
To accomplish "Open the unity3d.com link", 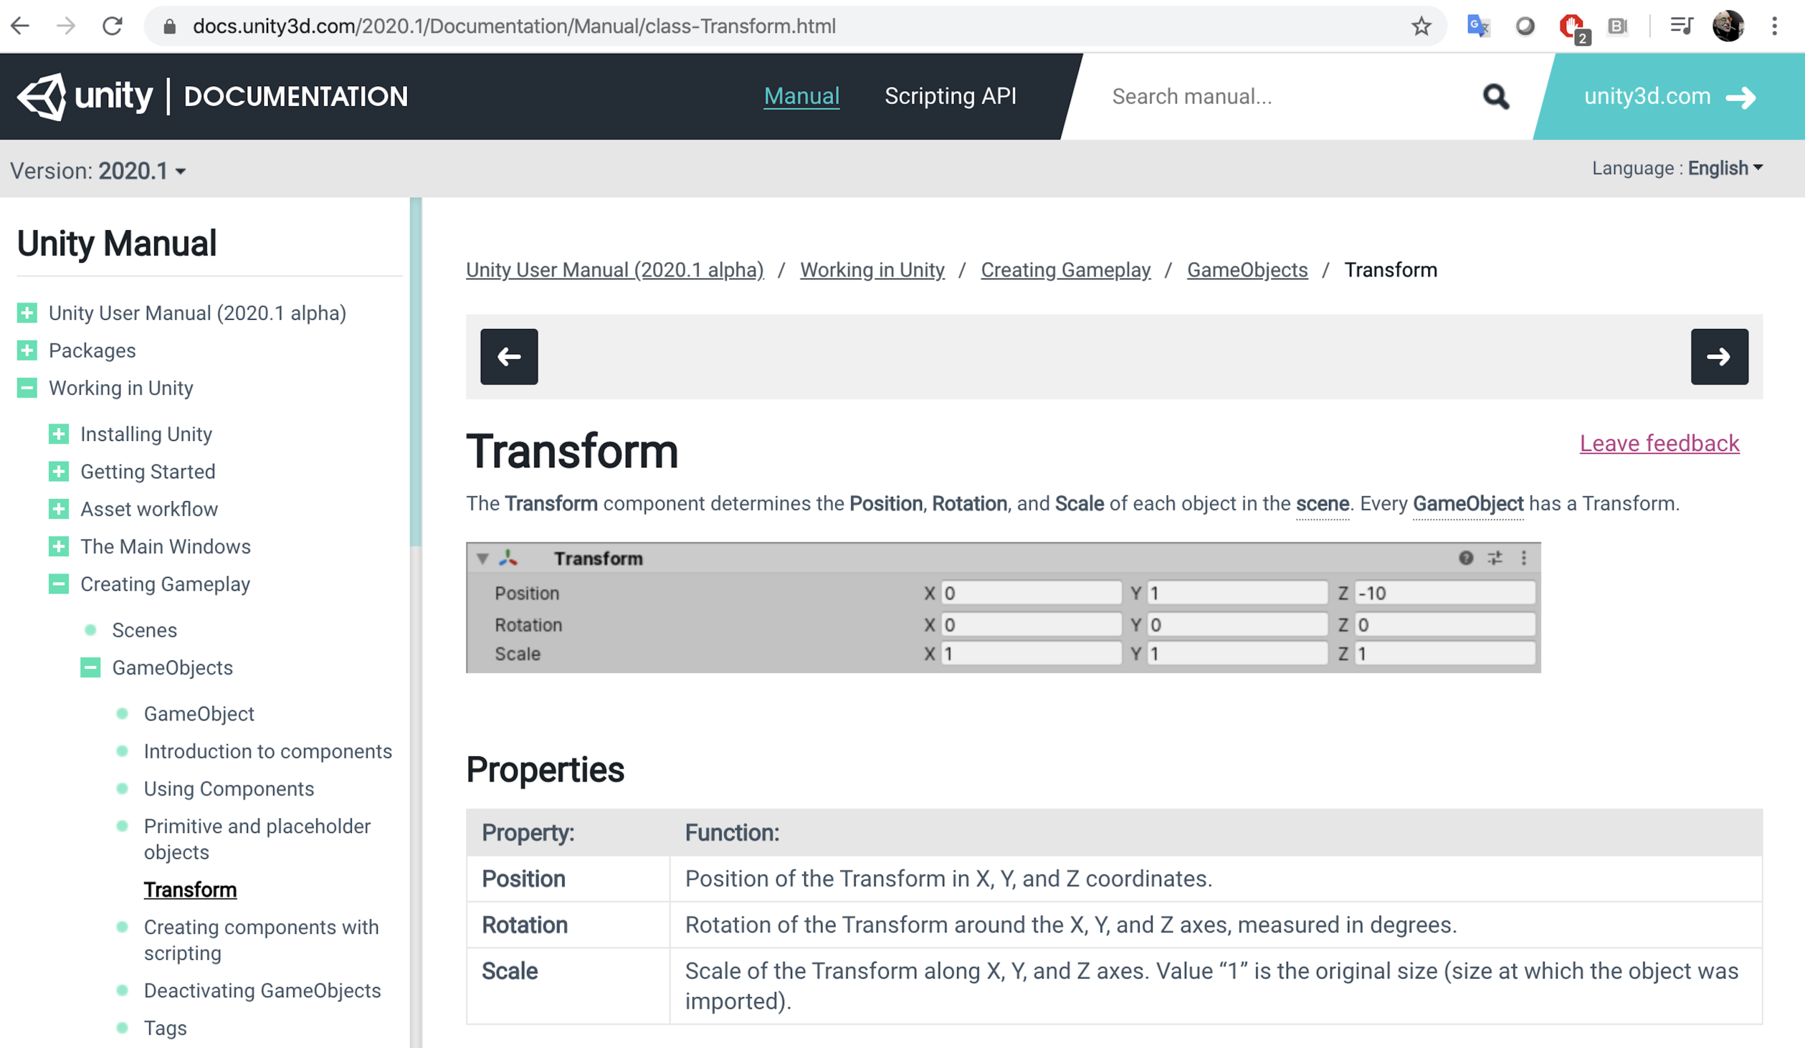I will pos(1670,96).
